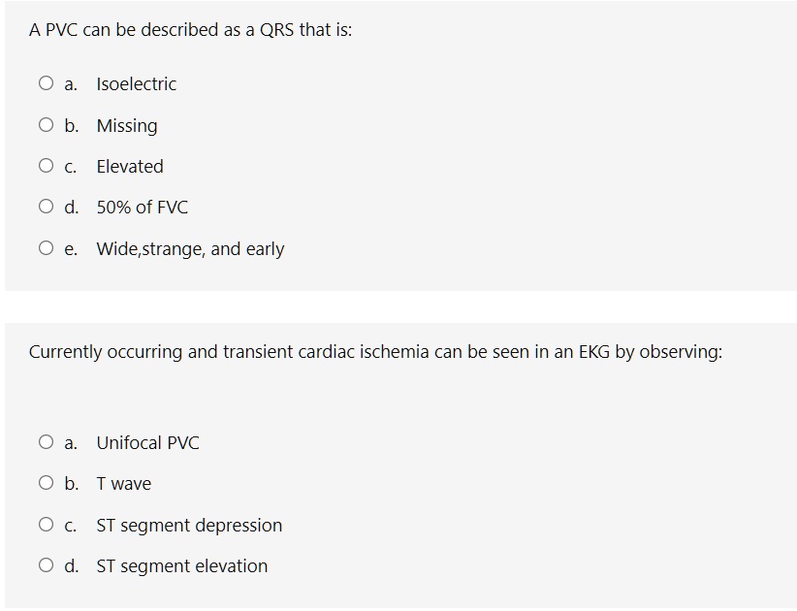Select the Unifocal PVC radio button
The width and height of the screenshot is (797, 611).
pos(47,443)
